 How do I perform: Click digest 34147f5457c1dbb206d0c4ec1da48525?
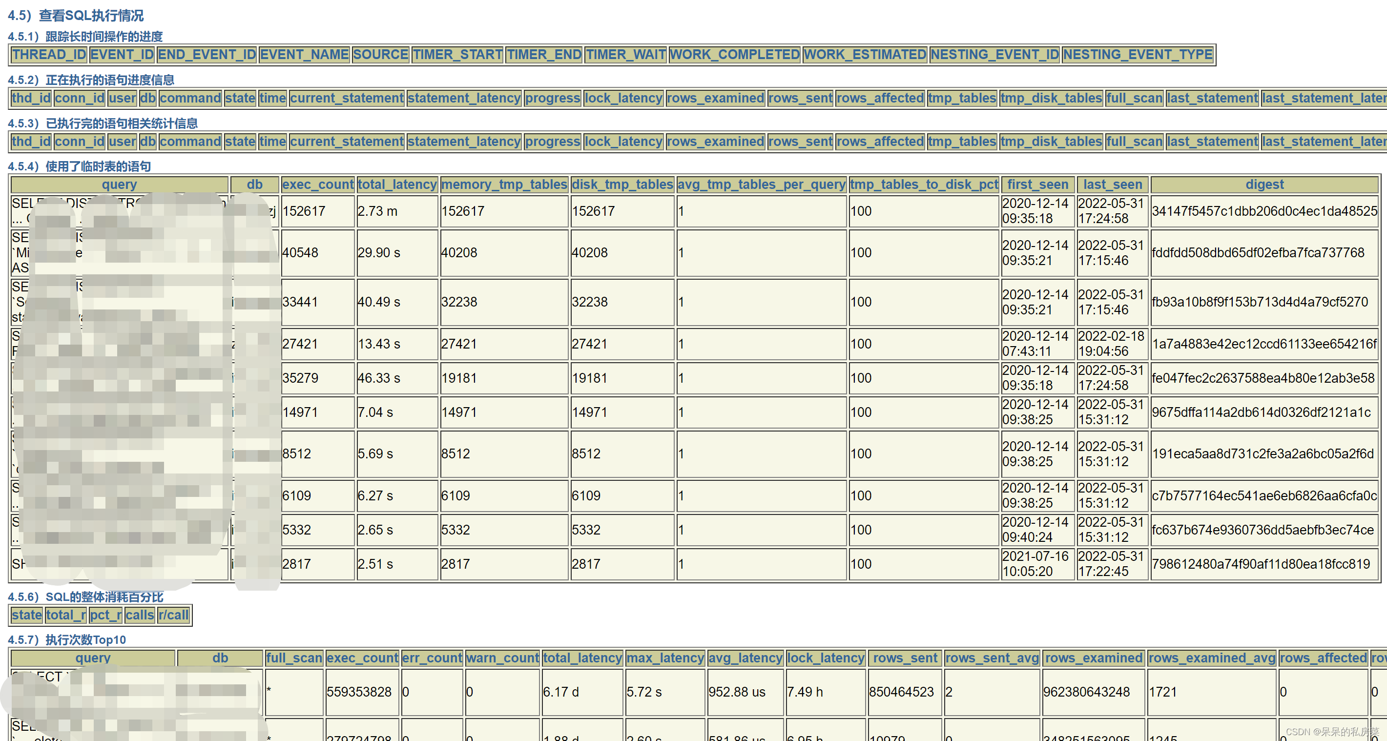point(1264,211)
